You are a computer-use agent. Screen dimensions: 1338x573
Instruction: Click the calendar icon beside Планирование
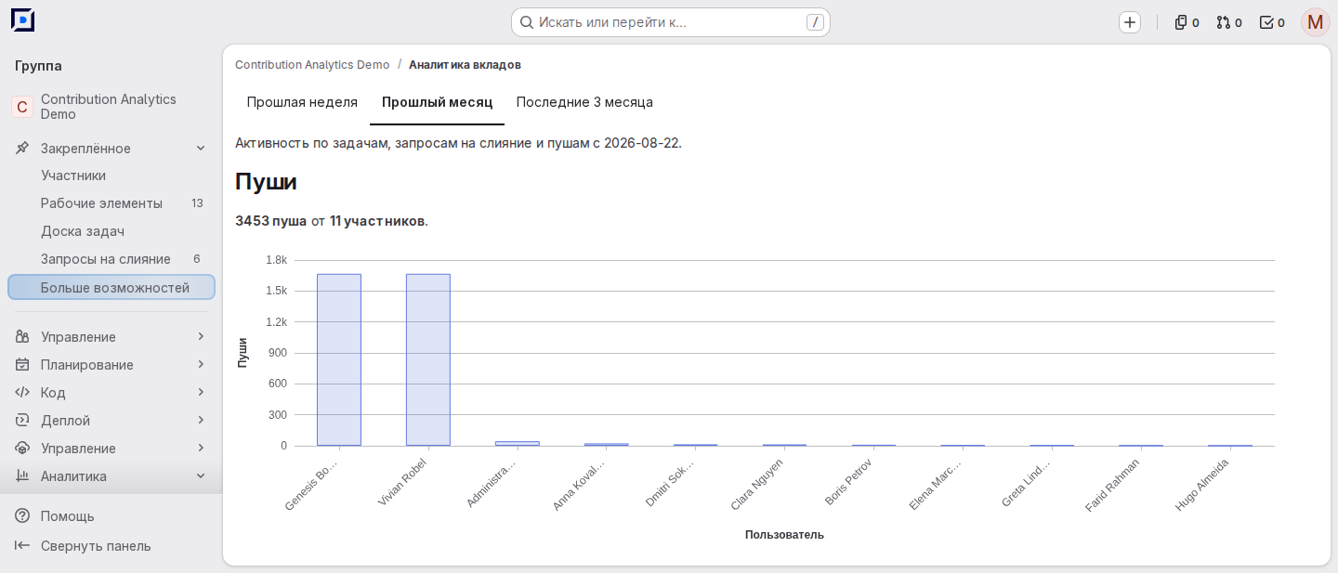22,365
